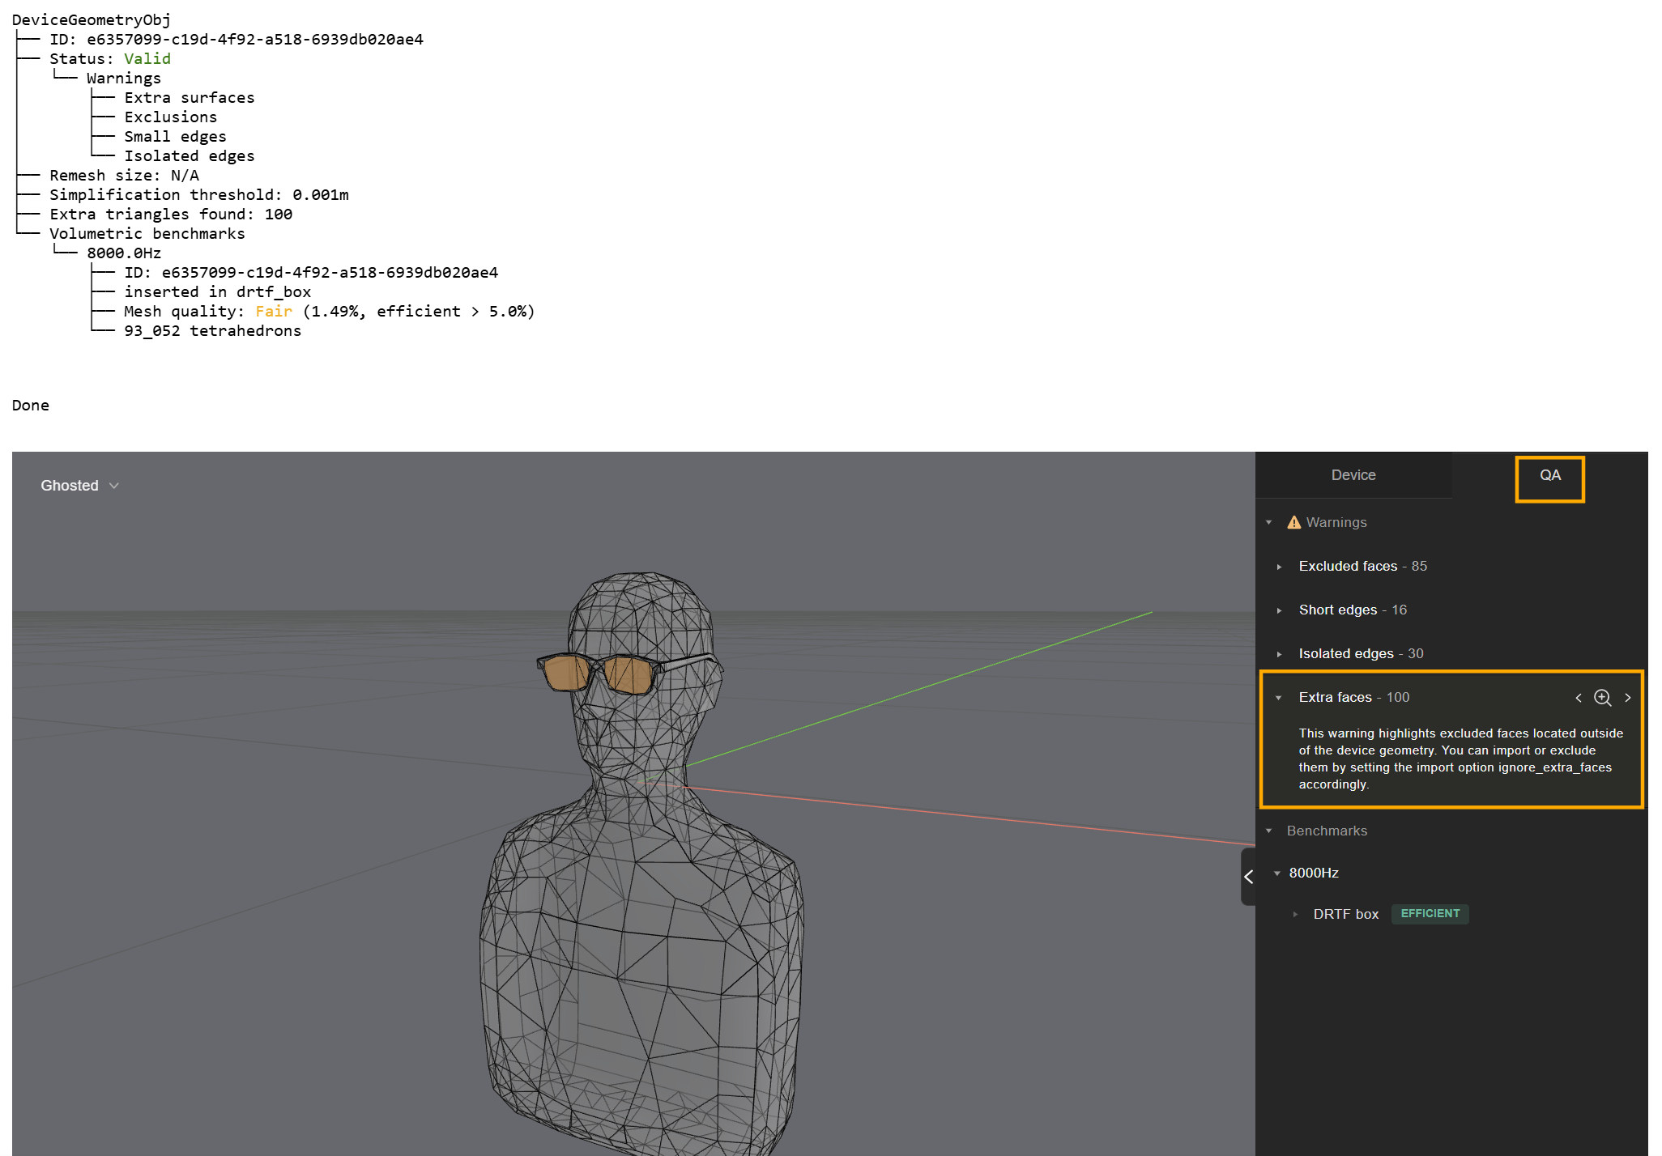Click the 'Exclusions' warning line
The height and width of the screenshot is (1156, 1662).
tap(170, 117)
